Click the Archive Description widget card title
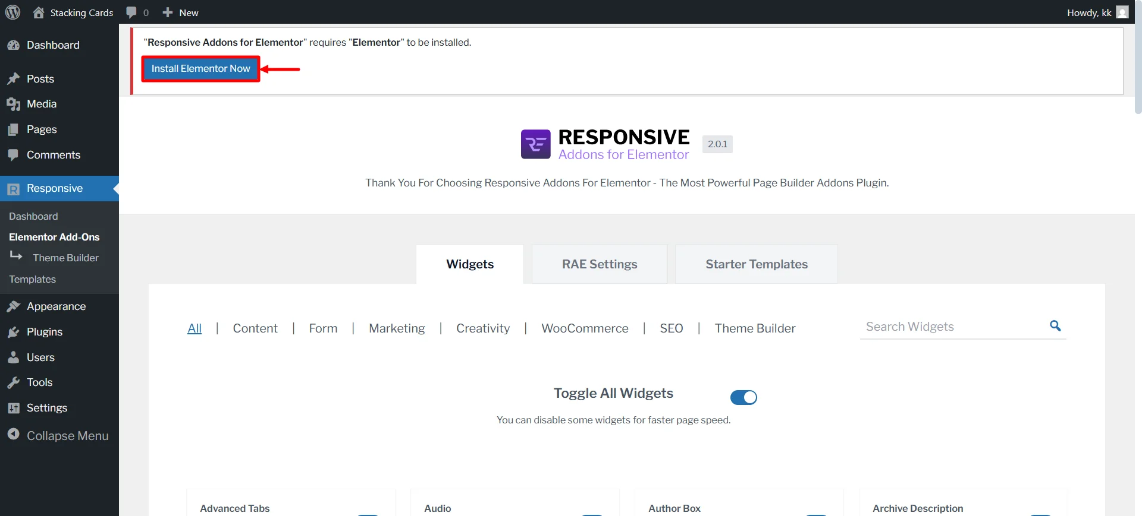This screenshot has height=516, width=1142. coord(918,508)
